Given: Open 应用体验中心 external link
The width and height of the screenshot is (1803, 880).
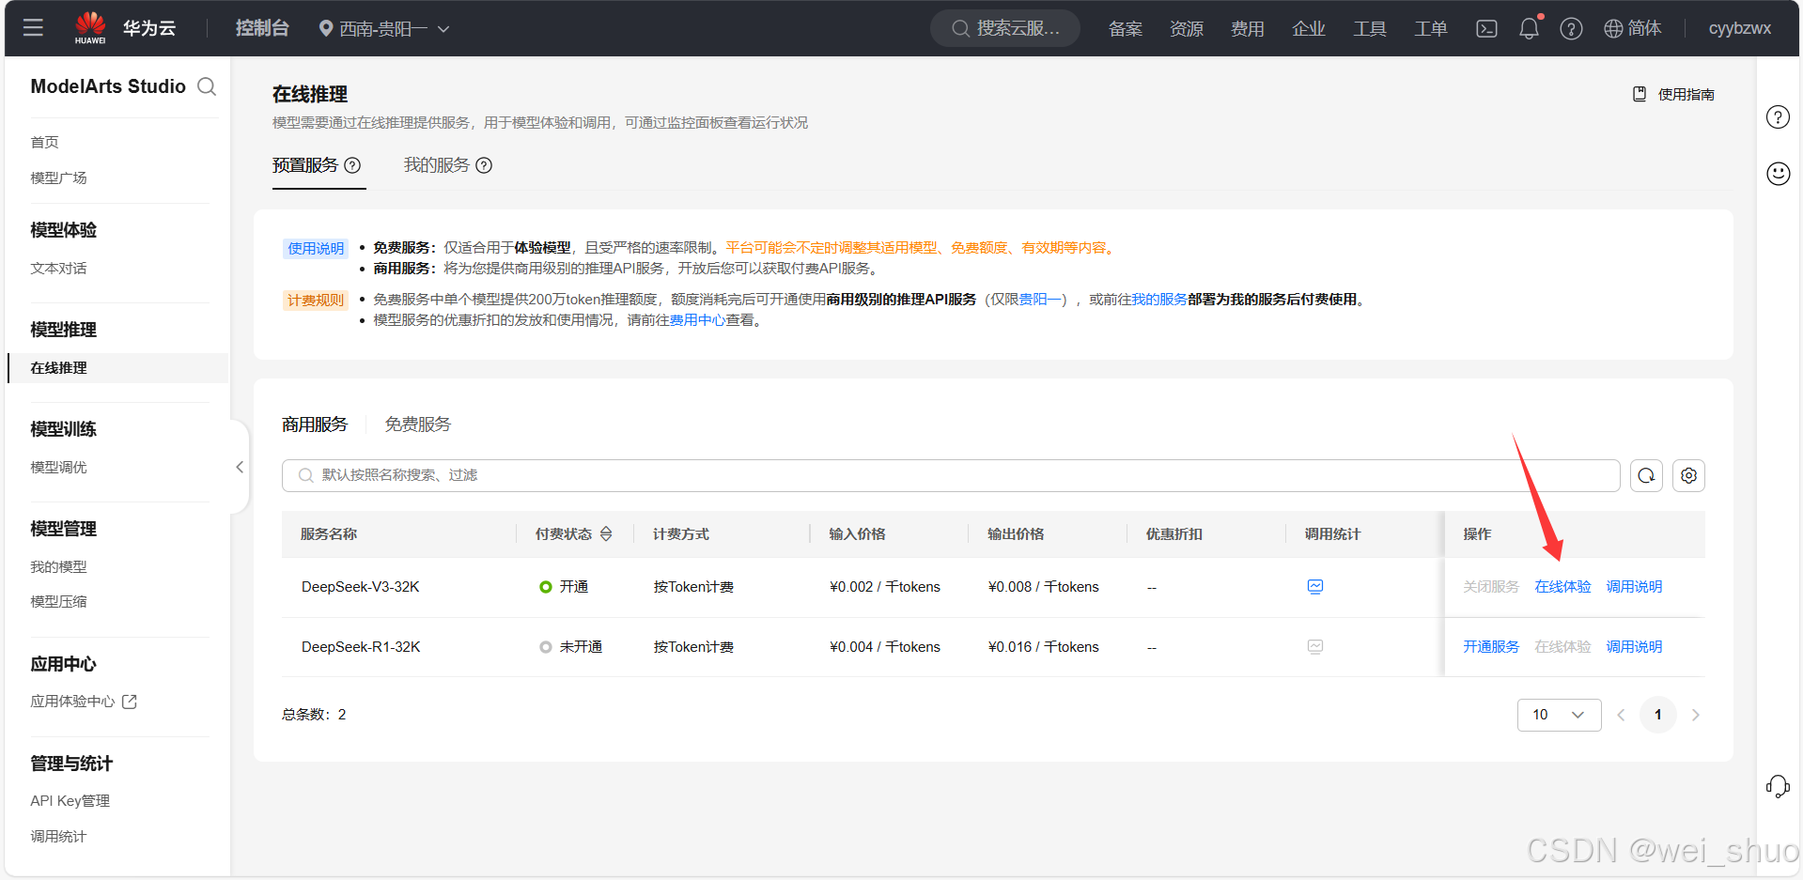Looking at the screenshot, I should pos(84,702).
